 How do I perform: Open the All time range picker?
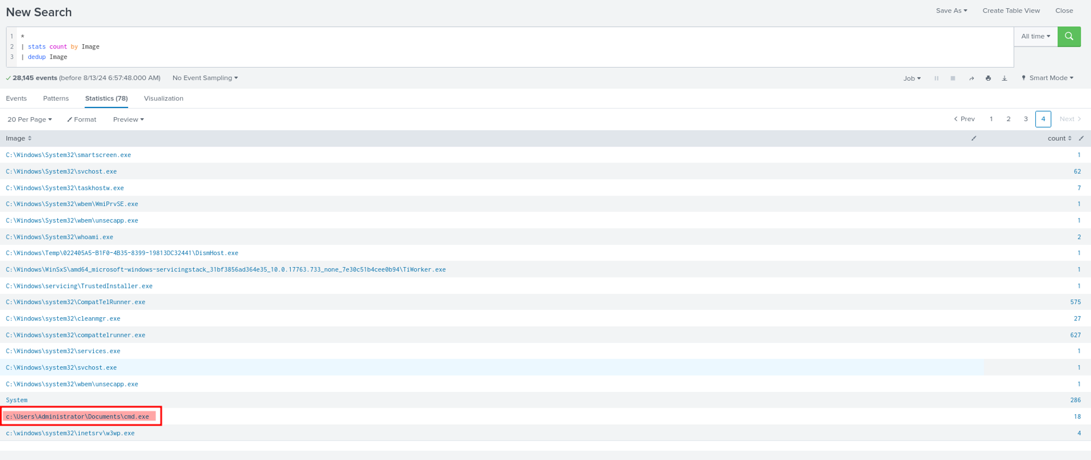tap(1035, 37)
